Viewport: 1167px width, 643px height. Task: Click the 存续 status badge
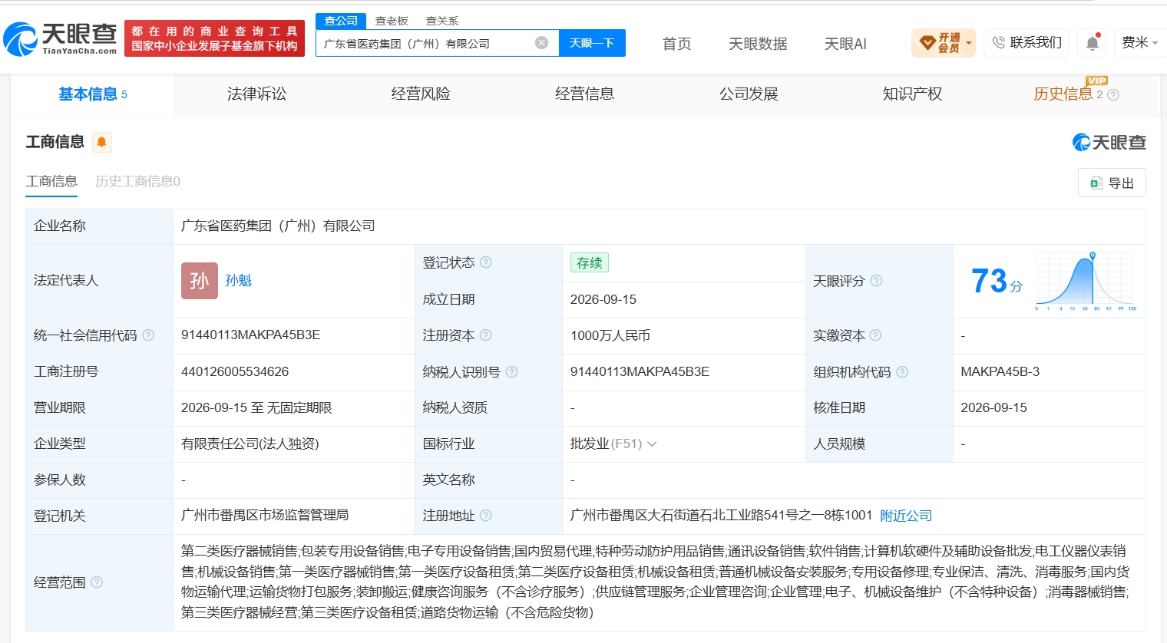590,262
